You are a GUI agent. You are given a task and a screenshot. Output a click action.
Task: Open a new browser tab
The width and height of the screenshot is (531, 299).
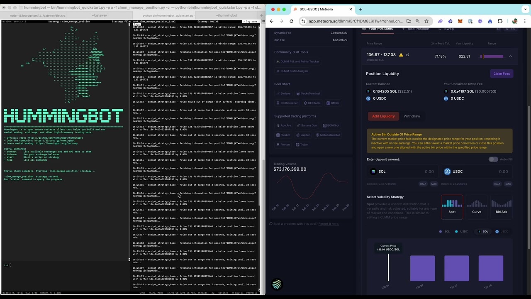click(x=360, y=9)
